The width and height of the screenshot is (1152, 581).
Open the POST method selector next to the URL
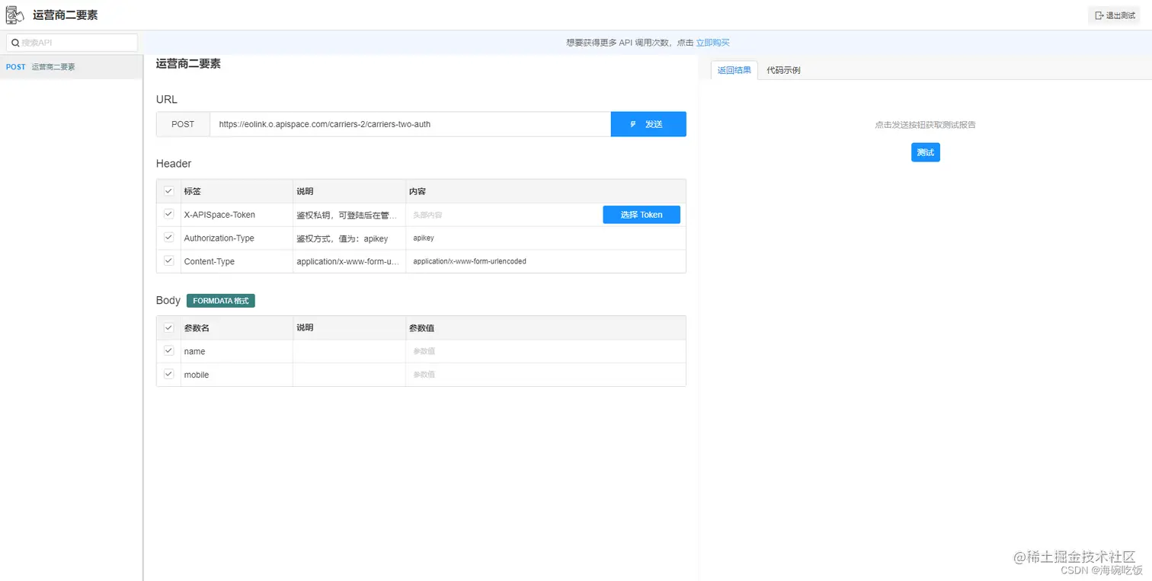coord(183,124)
